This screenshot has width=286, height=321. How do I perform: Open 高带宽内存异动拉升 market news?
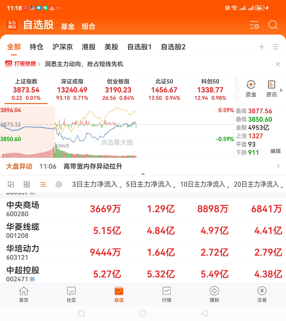click(93, 166)
